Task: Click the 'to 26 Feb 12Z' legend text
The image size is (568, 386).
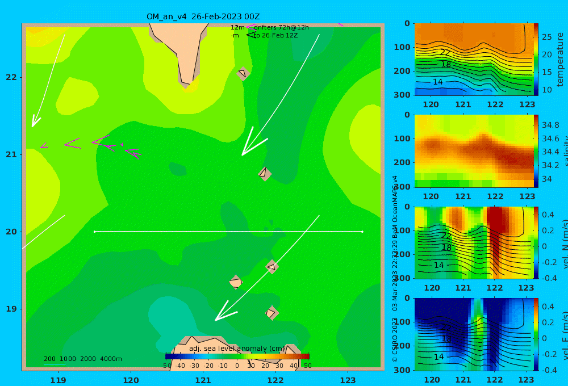Action: point(275,36)
